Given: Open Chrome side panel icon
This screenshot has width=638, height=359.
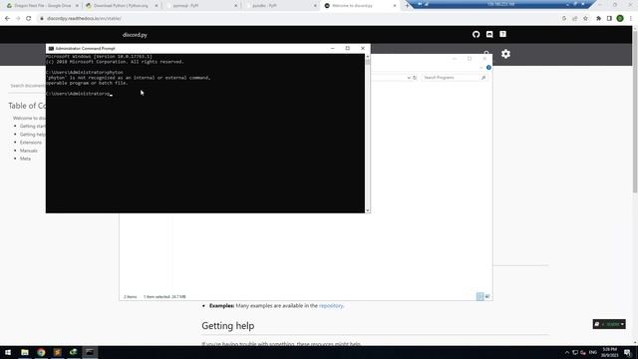Looking at the screenshot, I should [609, 18].
